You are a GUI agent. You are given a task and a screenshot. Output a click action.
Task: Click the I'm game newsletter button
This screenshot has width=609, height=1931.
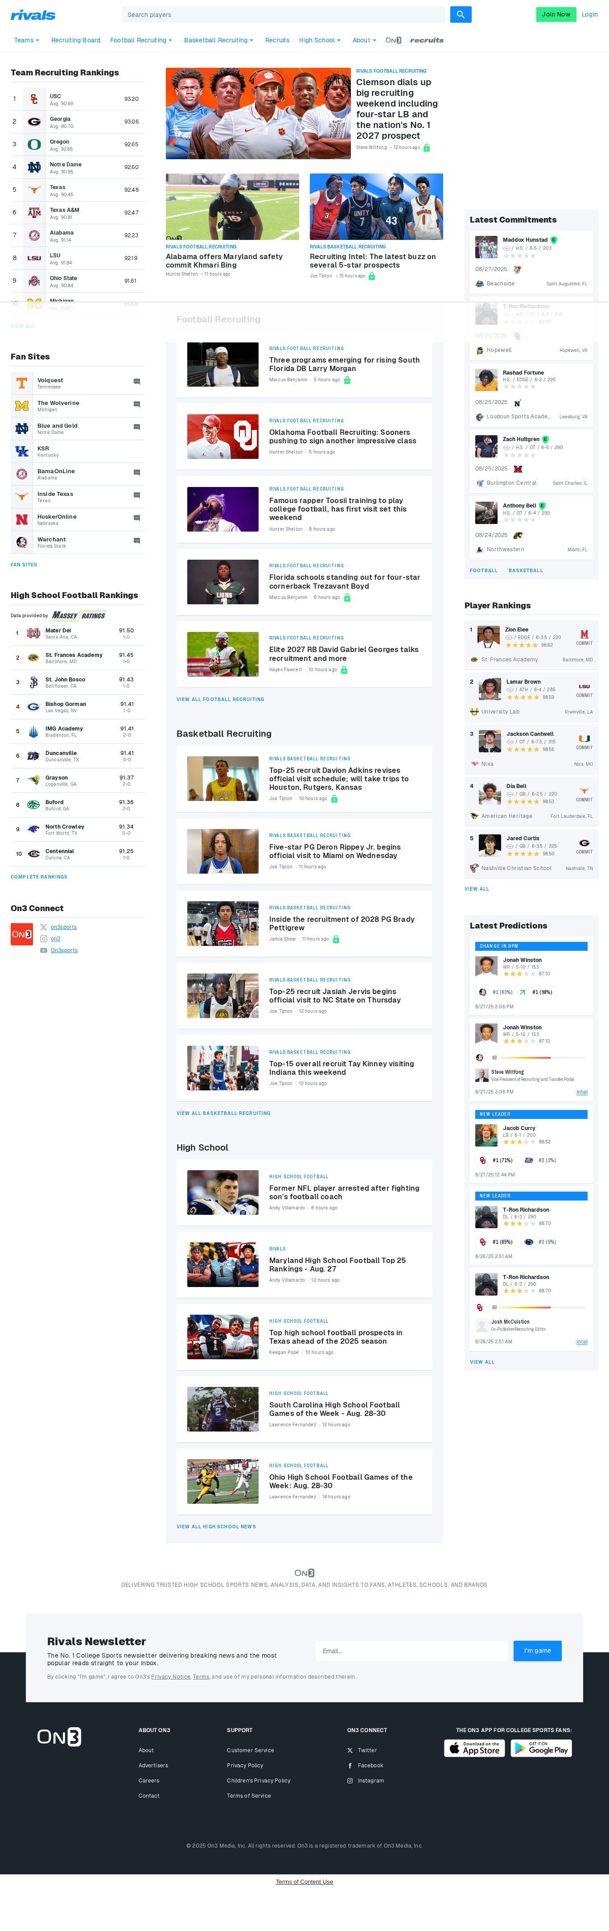coord(537,1650)
